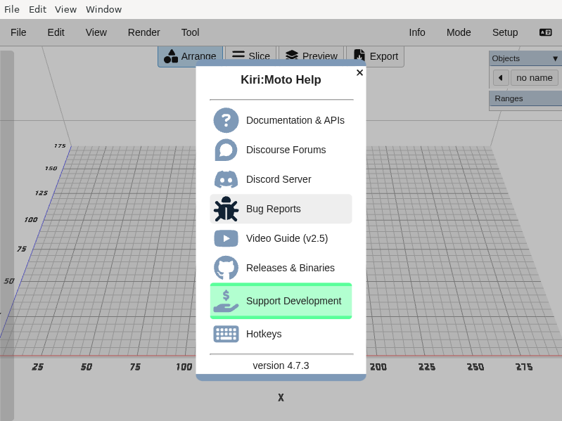Click the GitHub Releases & Binaries icon
Viewport: 562px width, 421px height.
pos(226,268)
